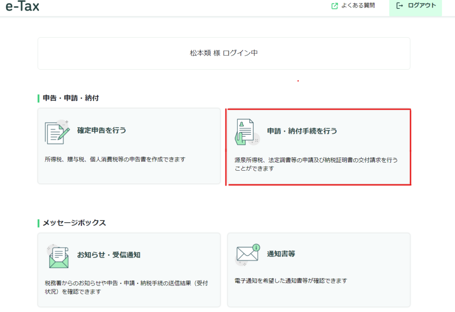Click the e-Tax logo
455x312 pixels.
coord(22,6)
